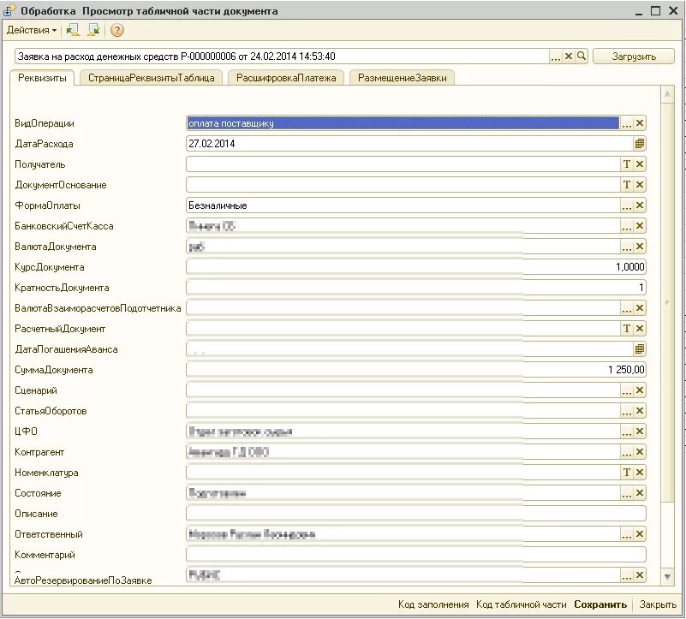Open calendar for ДатаРасхода
This screenshot has height=619, width=686.
[640, 144]
